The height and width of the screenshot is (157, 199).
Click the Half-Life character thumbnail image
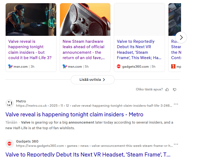(31, 20)
